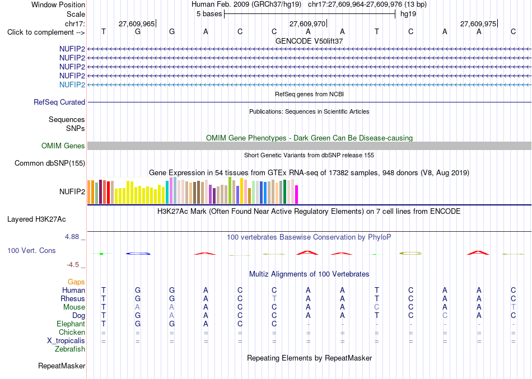Select the SNPs track label
Viewport: 532px width, 379px height.
pyautogui.click(x=76, y=129)
